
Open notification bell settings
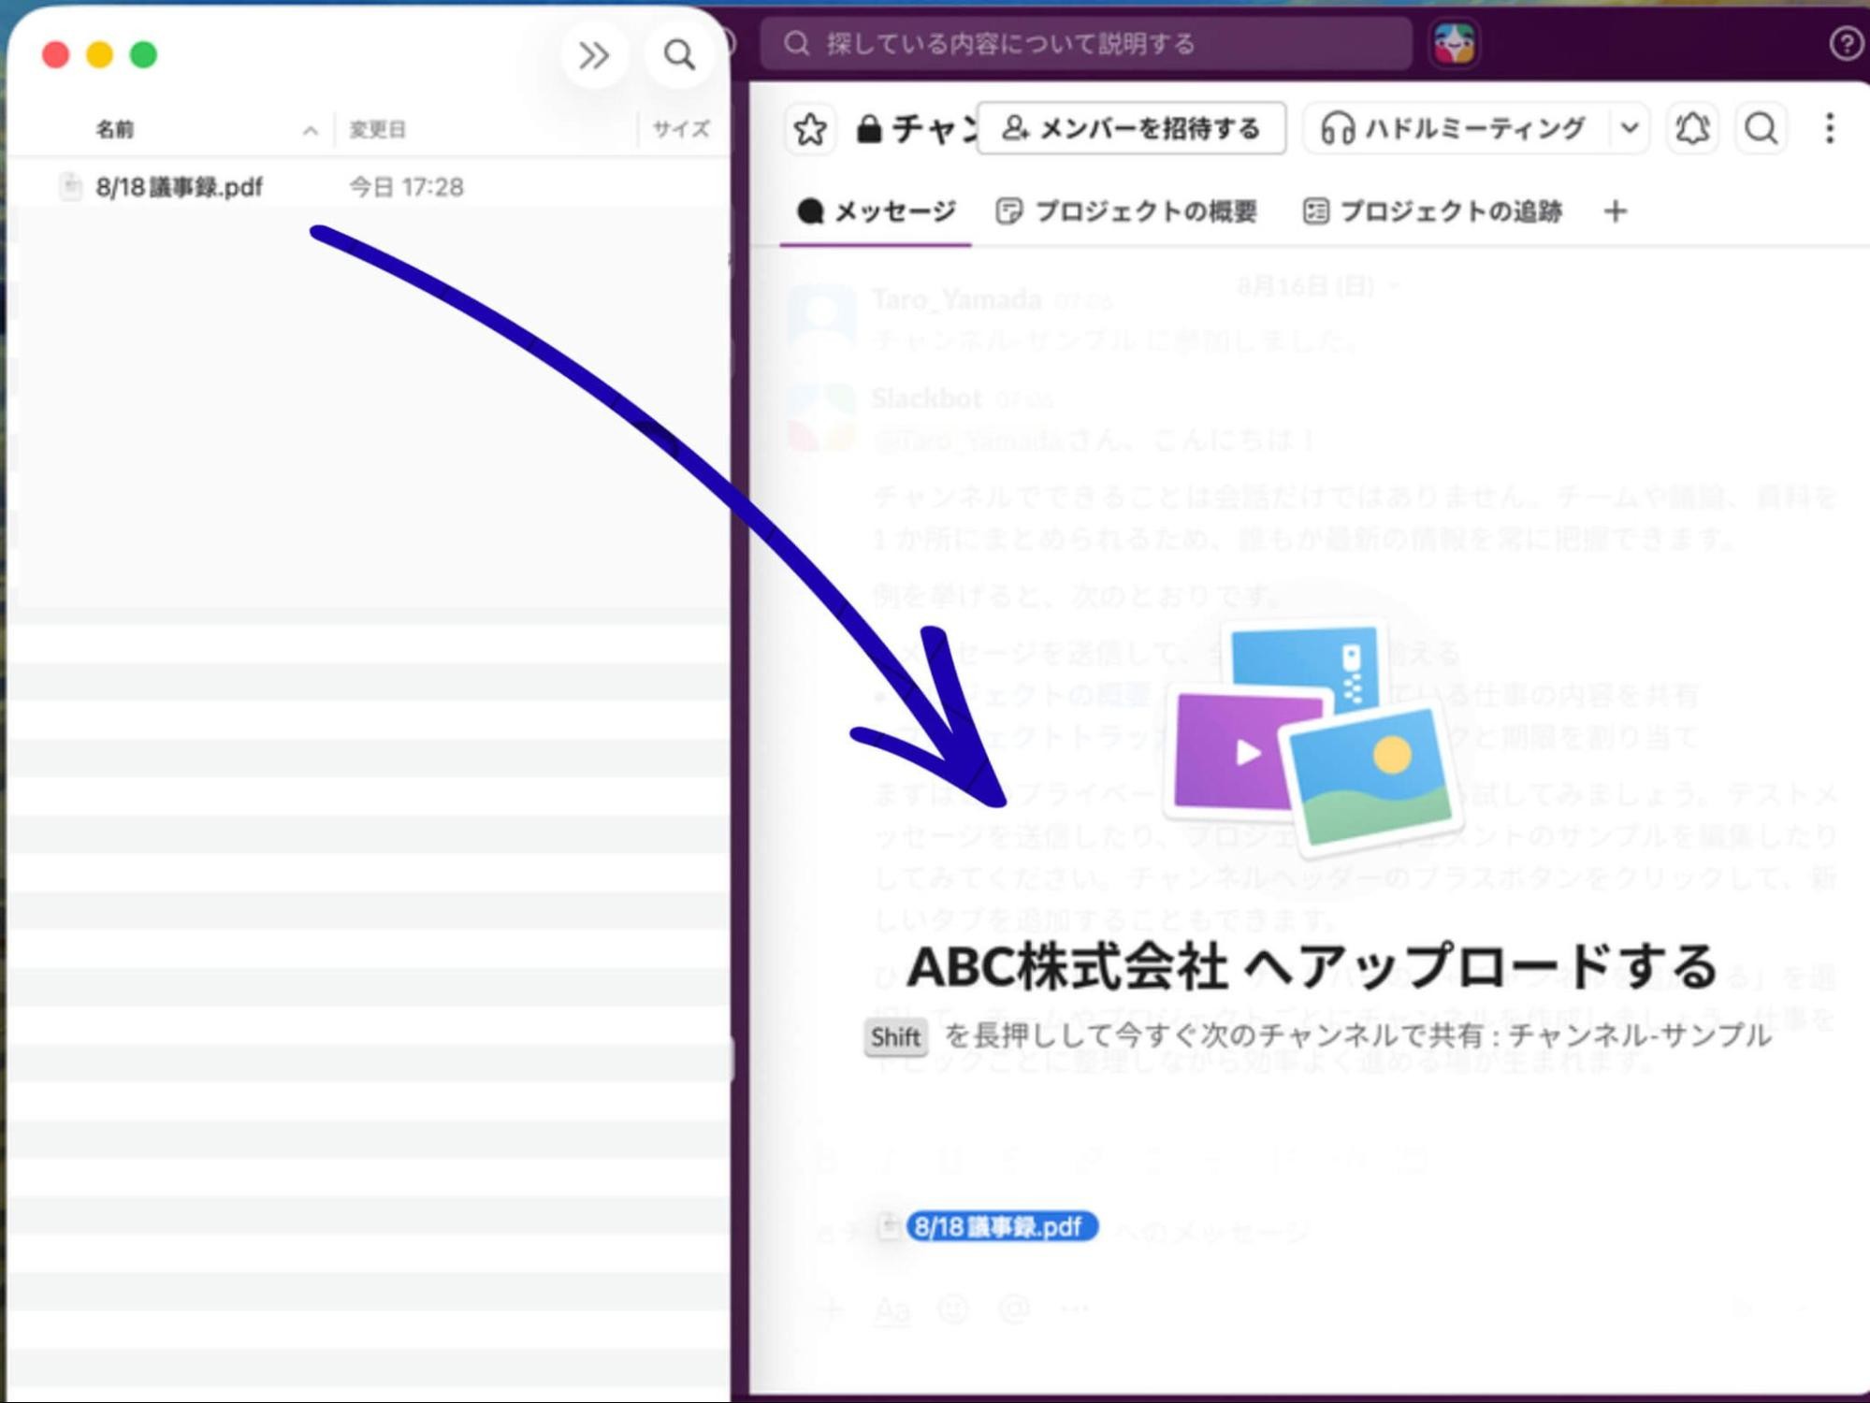tap(1692, 128)
